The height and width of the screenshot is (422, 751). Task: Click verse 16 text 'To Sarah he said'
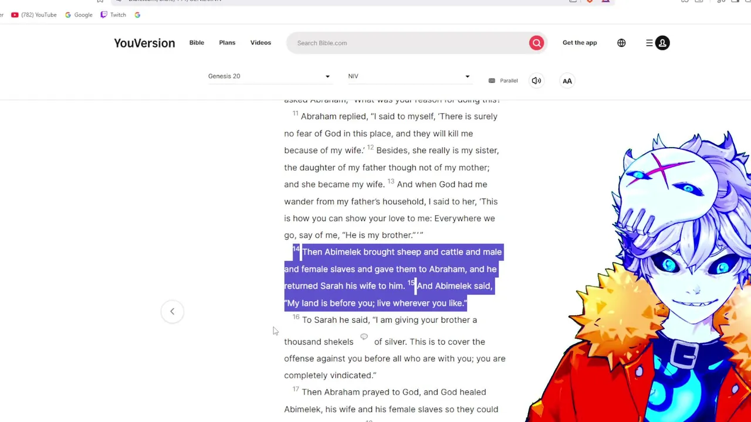tap(335, 320)
